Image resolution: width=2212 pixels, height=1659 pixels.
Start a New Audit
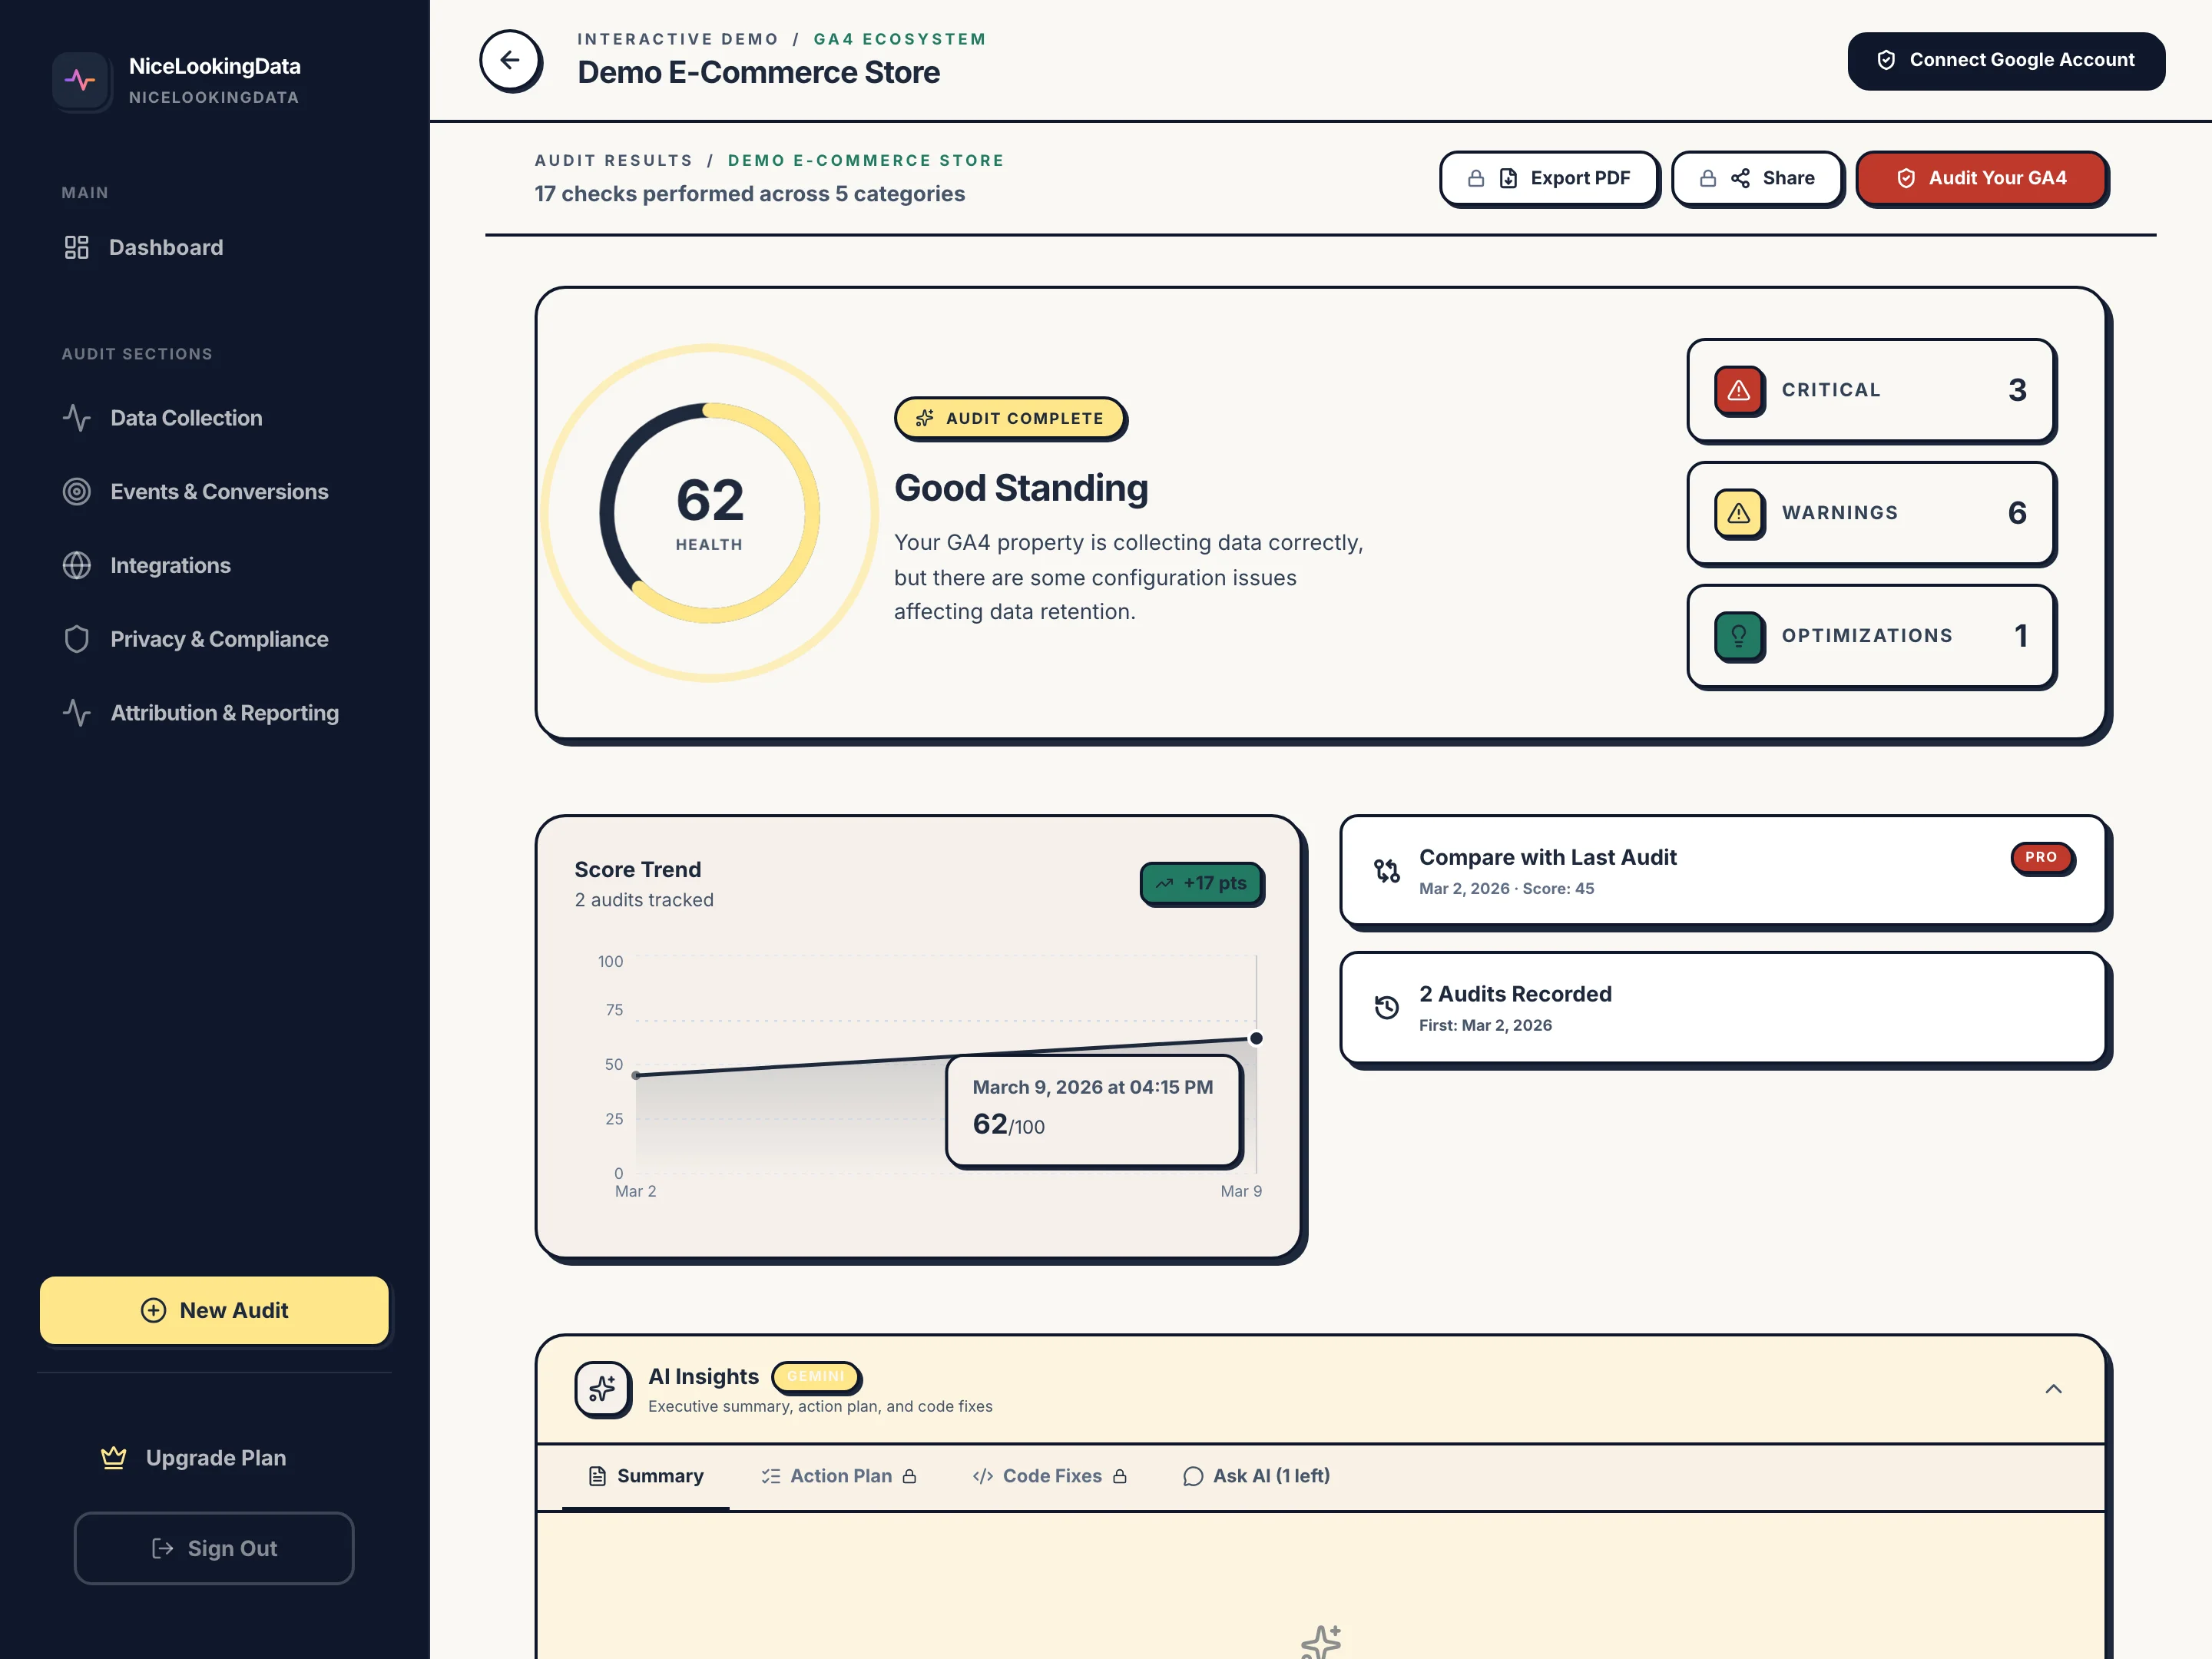click(x=214, y=1310)
